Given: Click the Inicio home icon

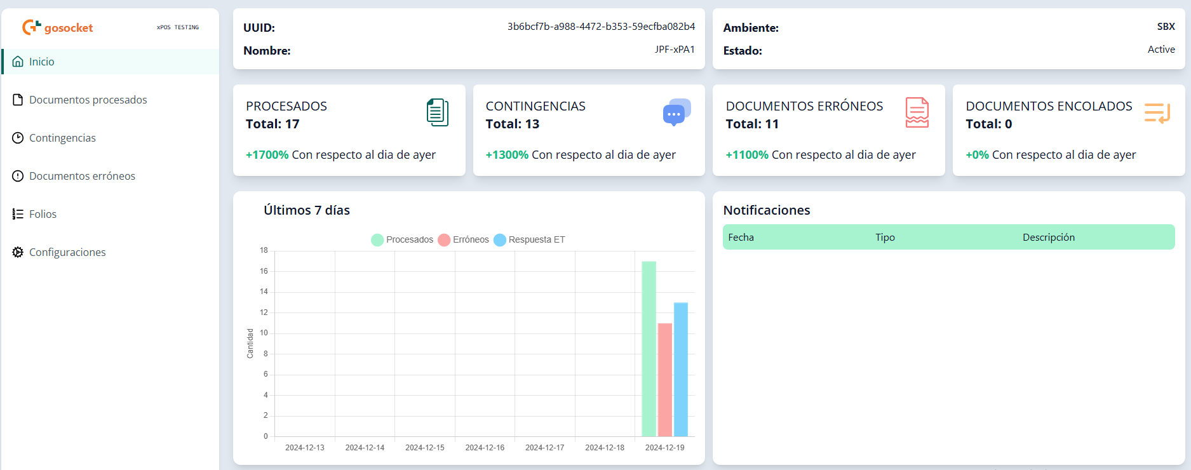Looking at the screenshot, I should pyautogui.click(x=18, y=62).
